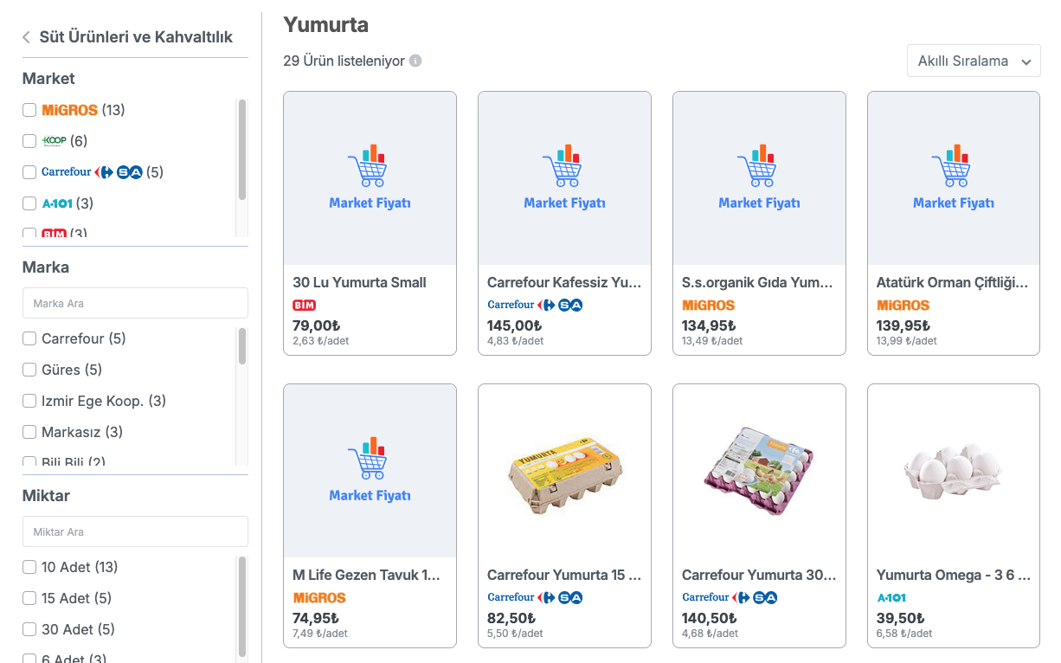Check the Güres brand checkbox
The height and width of the screenshot is (663, 1061).
[29, 370]
